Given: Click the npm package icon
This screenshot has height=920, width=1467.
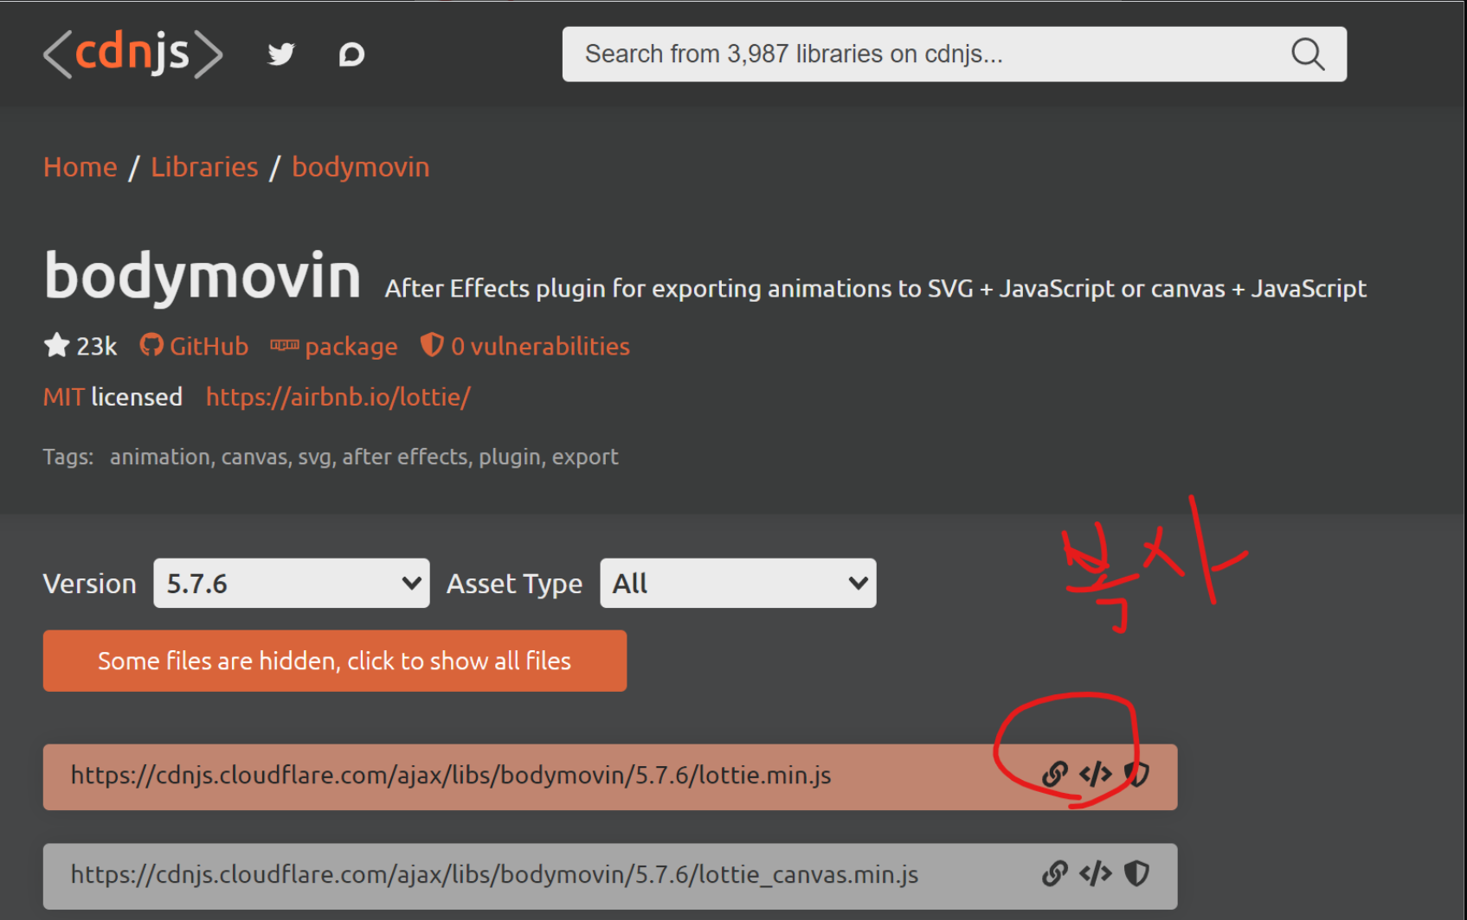Looking at the screenshot, I should [x=285, y=345].
